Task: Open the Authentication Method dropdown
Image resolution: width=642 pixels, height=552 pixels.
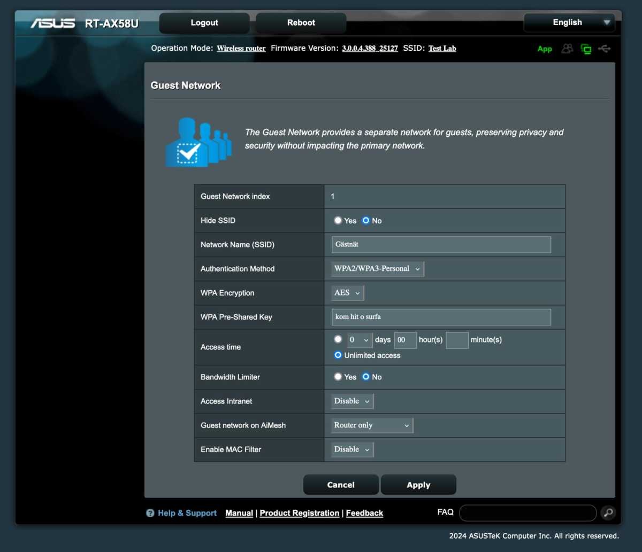Action: click(378, 269)
